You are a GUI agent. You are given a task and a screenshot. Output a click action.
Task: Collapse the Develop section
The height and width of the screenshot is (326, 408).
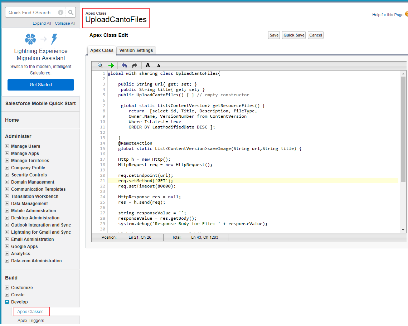[7, 302]
